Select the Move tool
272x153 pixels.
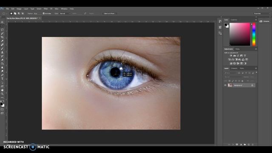2,22
